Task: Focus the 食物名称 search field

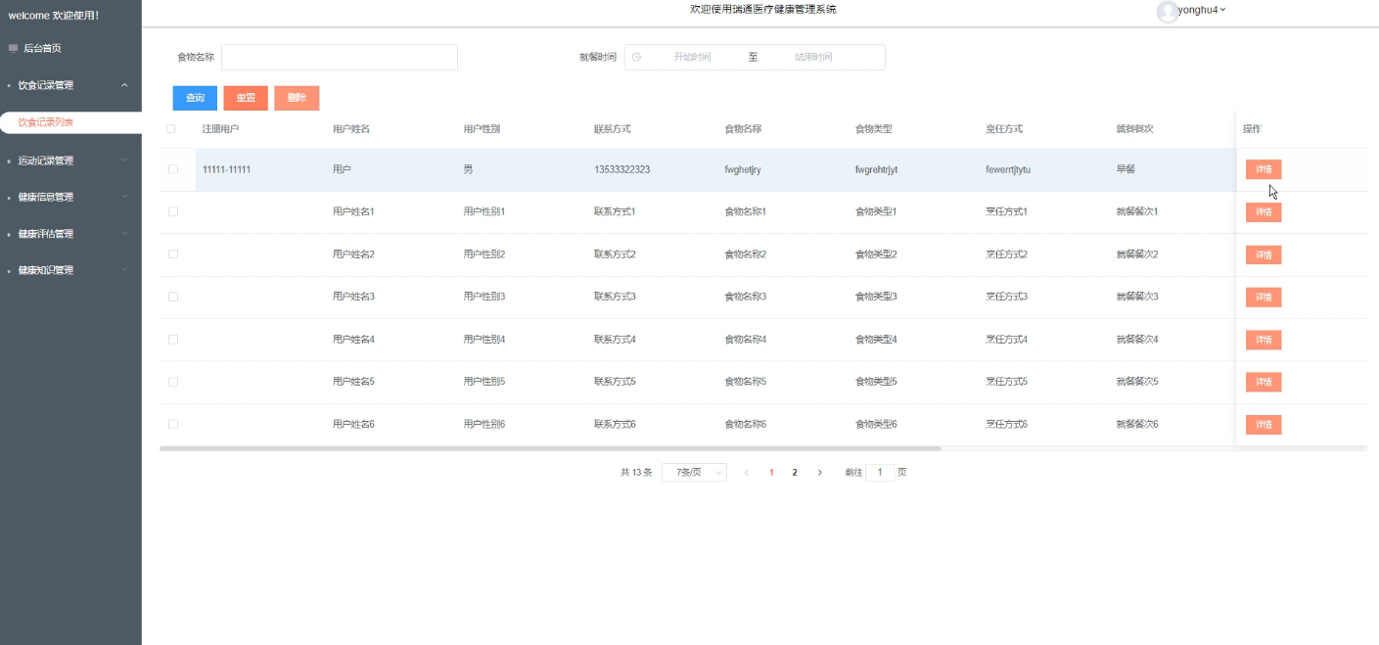Action: click(340, 57)
